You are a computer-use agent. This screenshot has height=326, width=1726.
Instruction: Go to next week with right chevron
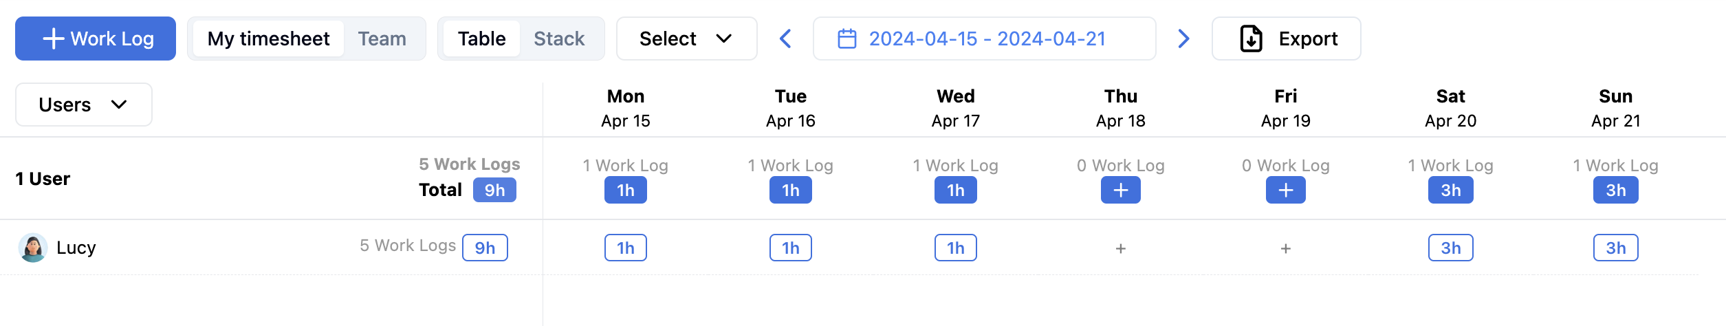coord(1183,39)
